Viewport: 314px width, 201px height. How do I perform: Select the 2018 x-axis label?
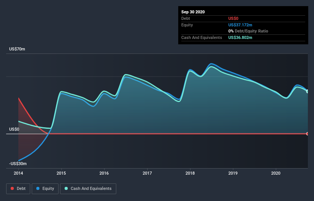pos(190,173)
